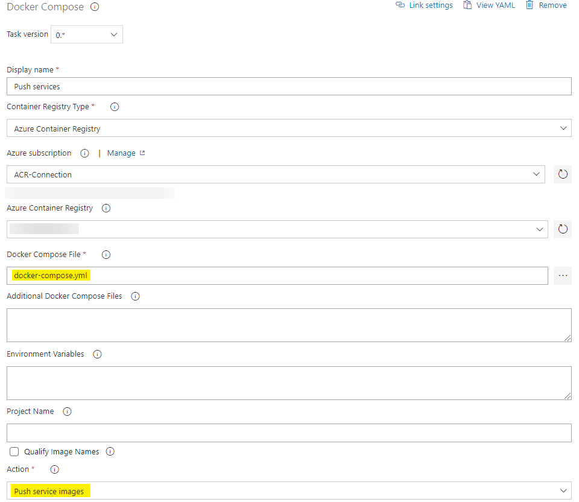579x502 pixels.
Task: Show info for Additional Docker Compose Files
Action: point(136,296)
